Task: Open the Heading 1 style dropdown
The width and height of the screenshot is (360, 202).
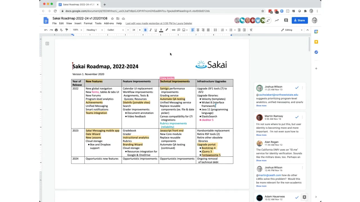Action: (94, 30)
